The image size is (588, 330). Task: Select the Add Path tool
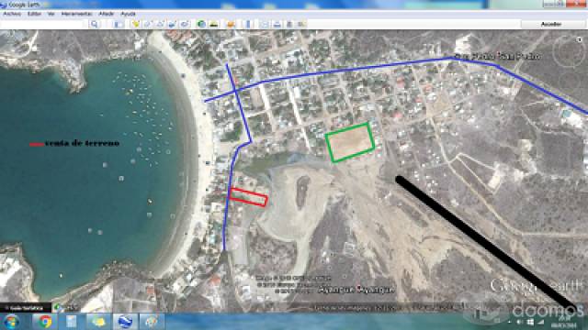click(160, 25)
